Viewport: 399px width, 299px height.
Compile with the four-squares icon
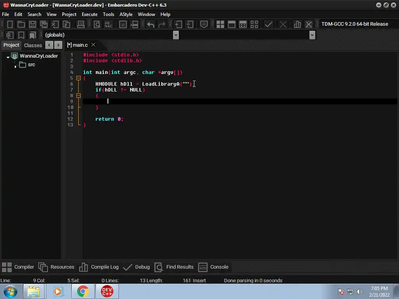coord(220,25)
